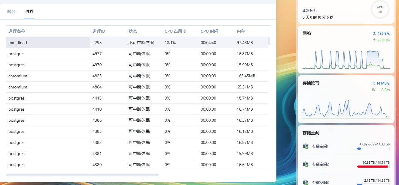Click the 97.48MB memory value
The width and height of the screenshot is (399, 185).
[x=245, y=43]
